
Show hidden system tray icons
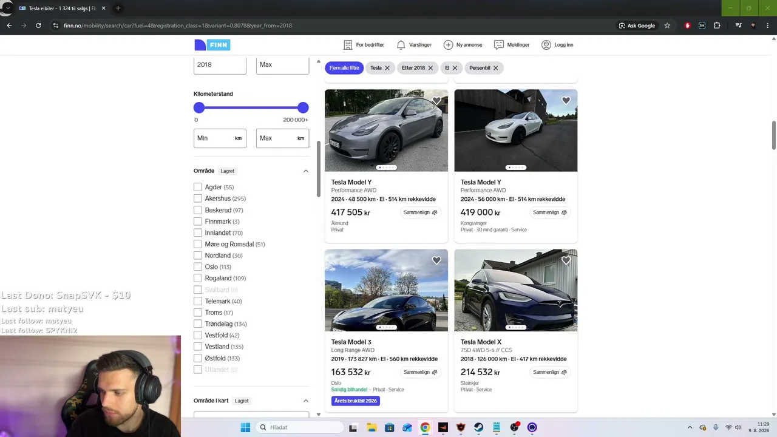690,427
